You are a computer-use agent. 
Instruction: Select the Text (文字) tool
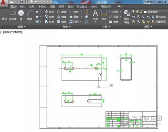coord(95,15)
